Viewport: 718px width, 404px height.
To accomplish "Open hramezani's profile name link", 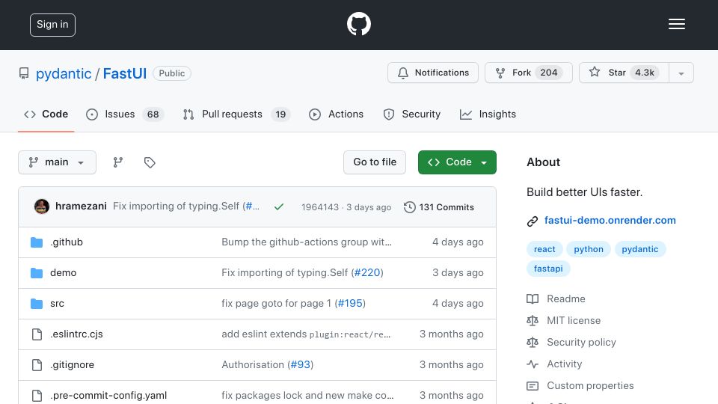I will (x=81, y=206).
